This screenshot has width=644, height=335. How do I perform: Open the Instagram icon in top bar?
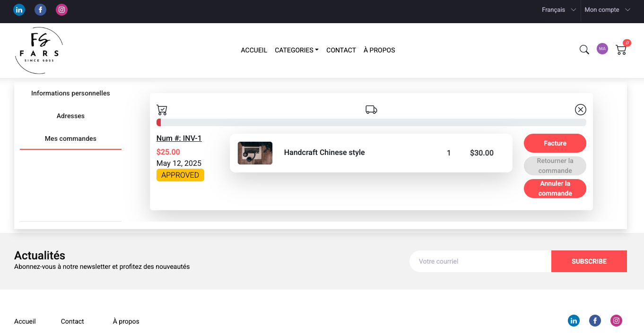[61, 9]
